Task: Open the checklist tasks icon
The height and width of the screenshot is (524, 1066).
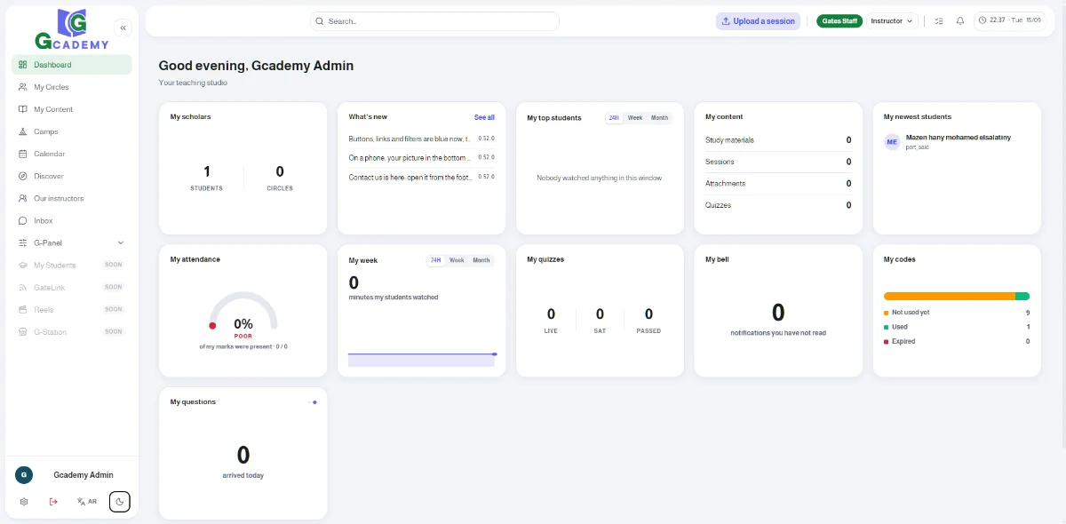Action: coord(939,21)
